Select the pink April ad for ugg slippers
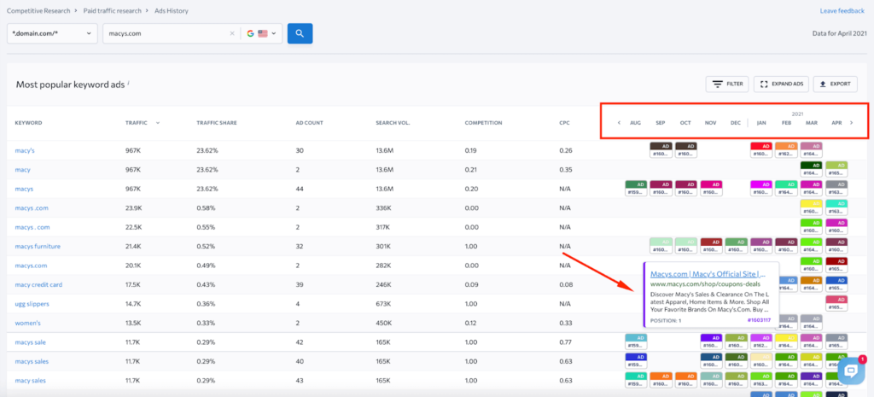 836,303
